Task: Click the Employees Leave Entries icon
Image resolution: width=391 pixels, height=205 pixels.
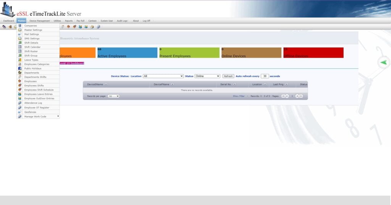Action: [x=20, y=94]
